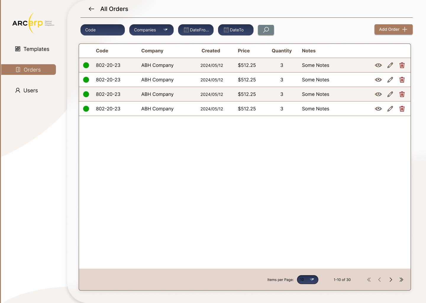Click the Quantity column header
This screenshot has width=426, height=303.
(282, 51)
